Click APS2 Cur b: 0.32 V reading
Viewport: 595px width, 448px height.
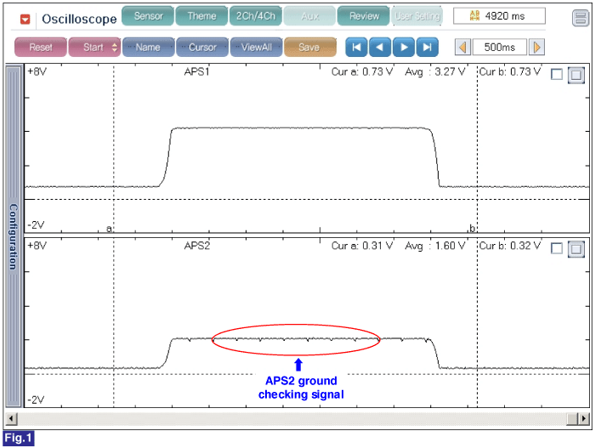click(x=510, y=246)
